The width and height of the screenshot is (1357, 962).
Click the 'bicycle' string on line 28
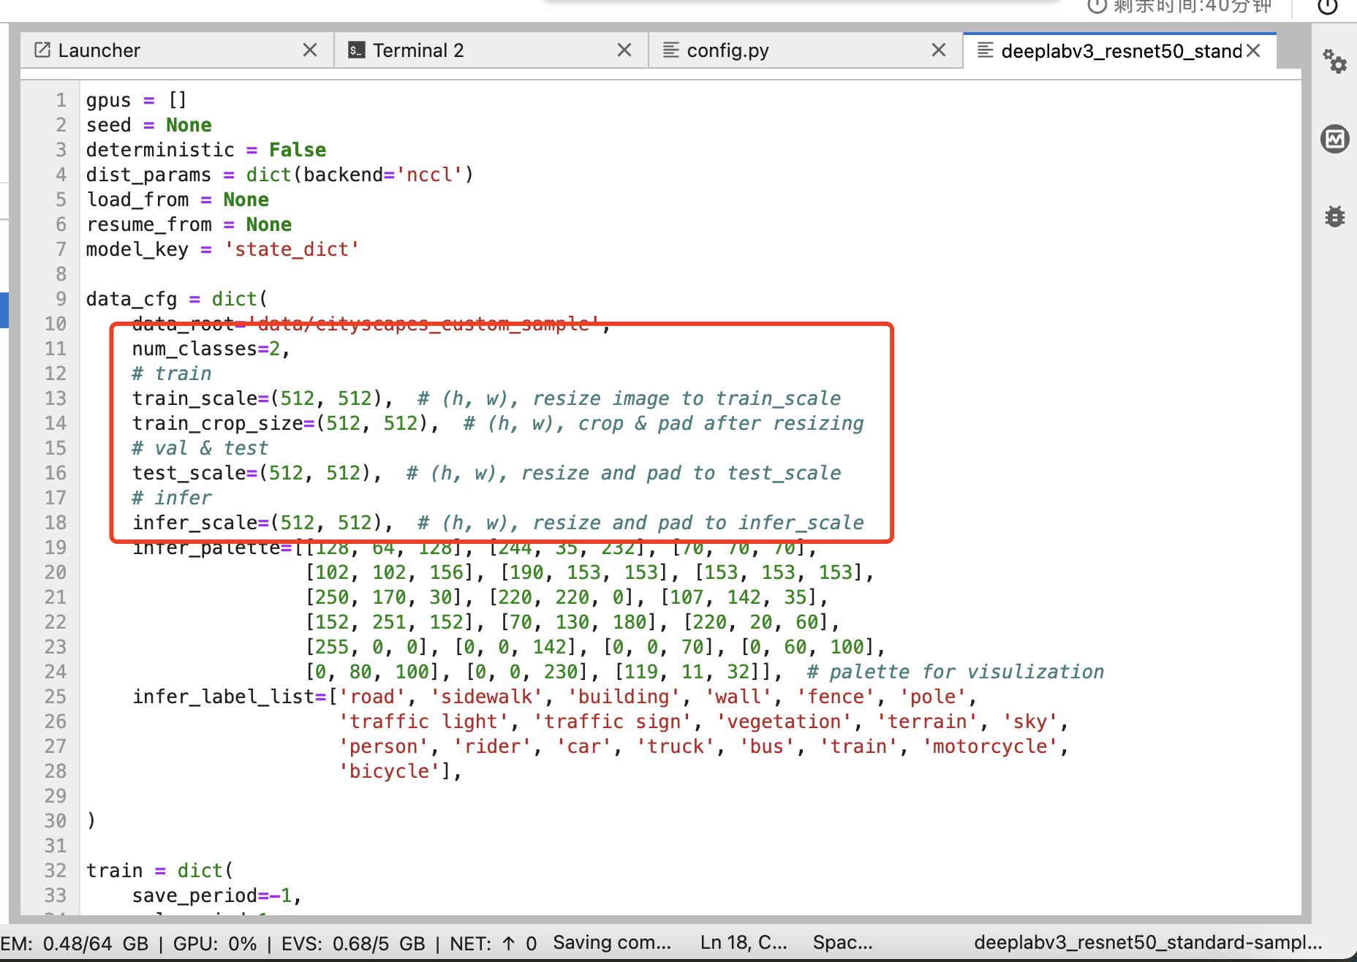389,771
